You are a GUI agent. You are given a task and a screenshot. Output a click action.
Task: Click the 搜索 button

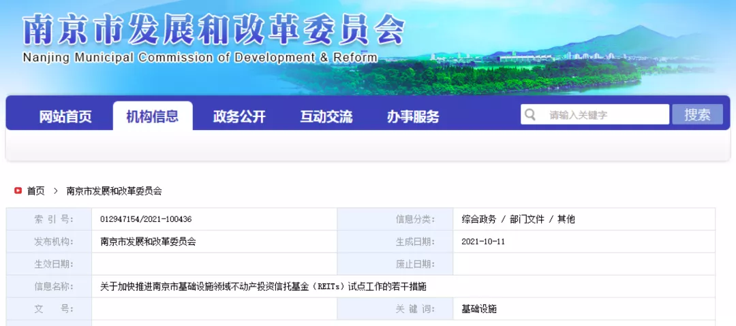pos(698,114)
